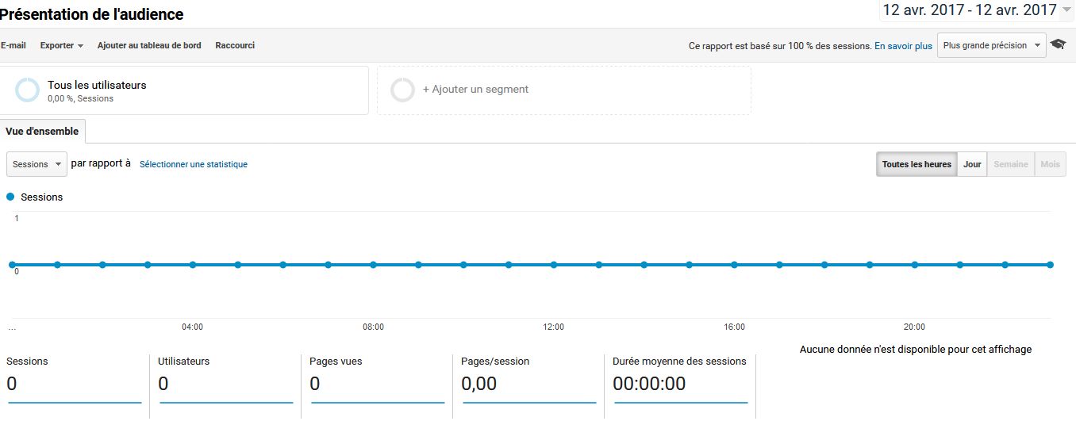The width and height of the screenshot is (1076, 421).
Task: Click Ajouter au tableau de bord
Action: coord(149,45)
